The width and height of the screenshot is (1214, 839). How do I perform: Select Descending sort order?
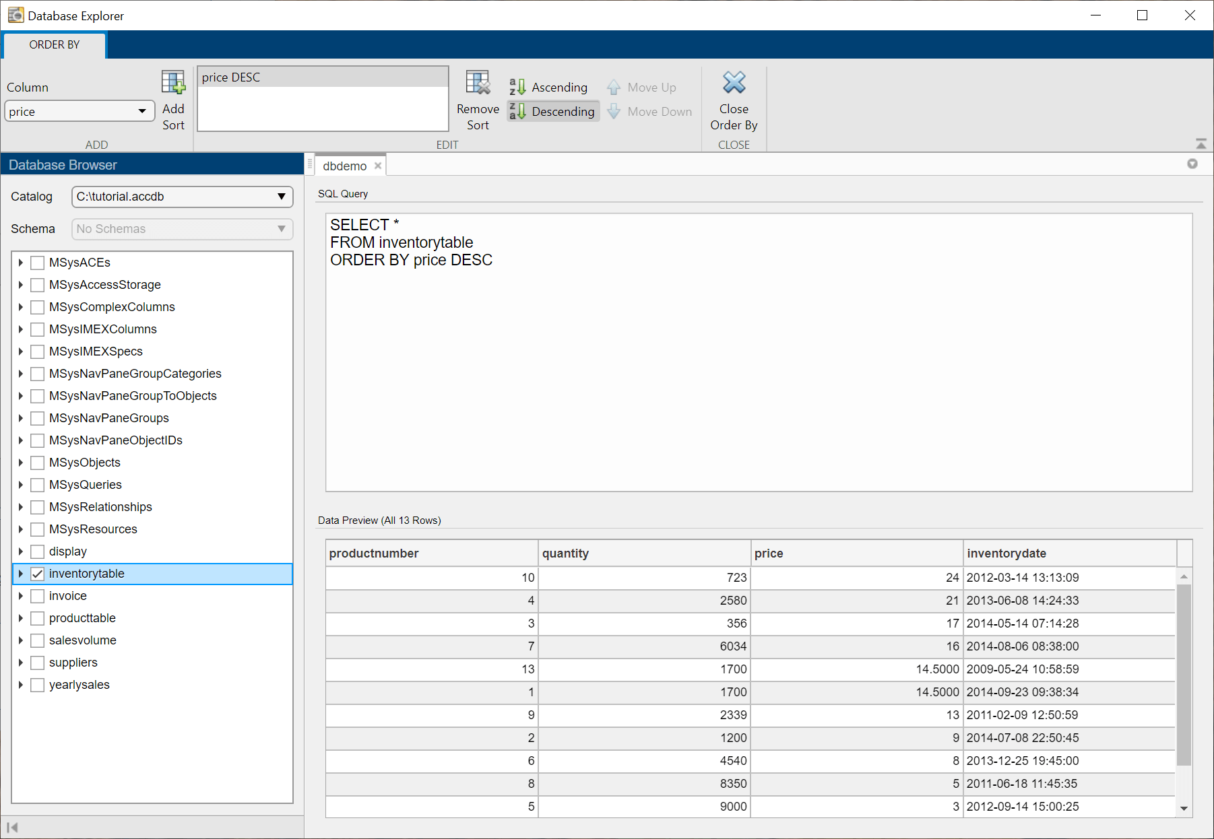[553, 112]
